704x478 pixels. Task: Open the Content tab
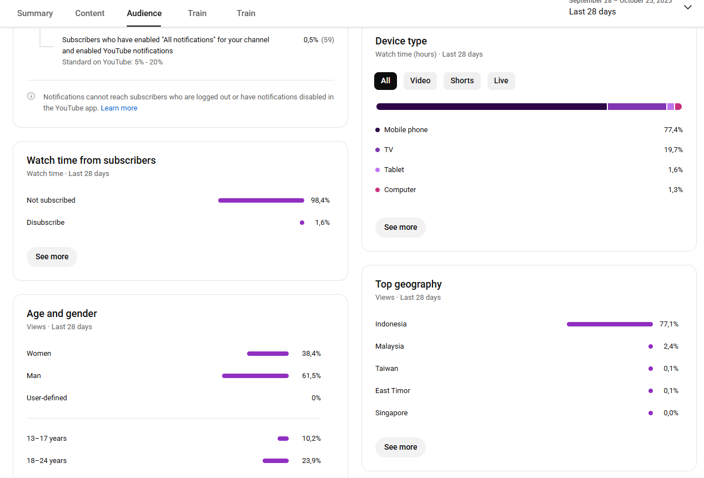90,13
